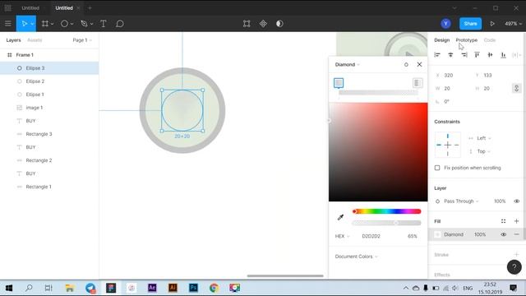The width and height of the screenshot is (526, 296).
Task: Open the HEX color mode dropdown
Action: [x=342, y=236]
